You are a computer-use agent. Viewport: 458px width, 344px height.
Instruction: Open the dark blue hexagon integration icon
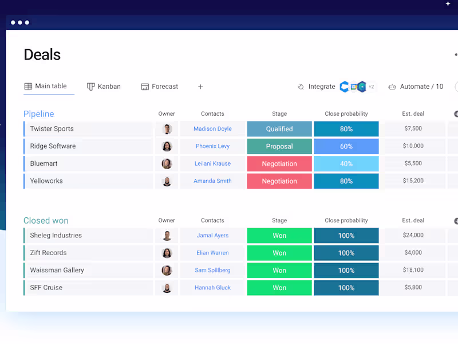362,87
